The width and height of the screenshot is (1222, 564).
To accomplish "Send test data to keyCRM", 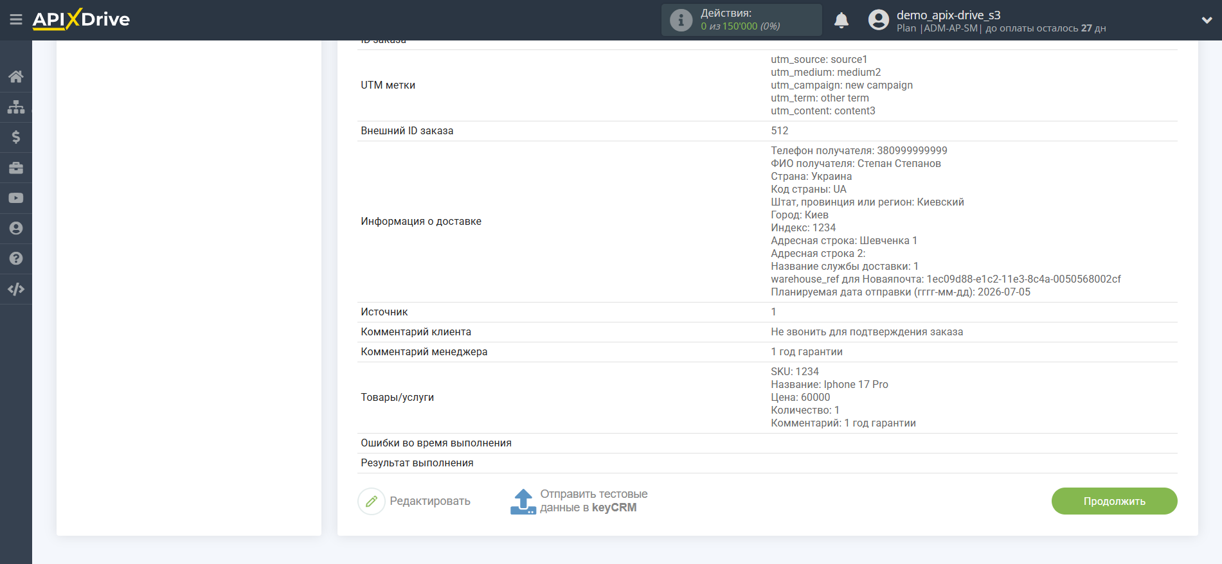I will click(579, 501).
